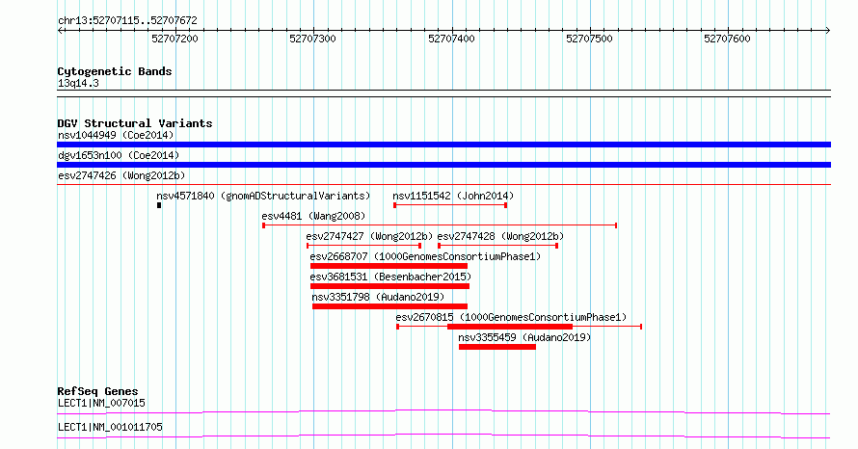Click the thick red bar of esv2670815
Image resolution: width=858 pixels, height=449 pixels.
click(510, 327)
